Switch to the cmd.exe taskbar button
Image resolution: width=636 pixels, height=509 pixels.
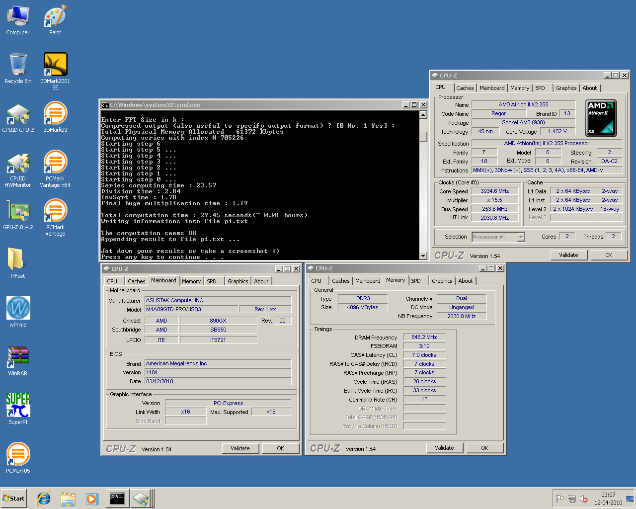point(117,499)
